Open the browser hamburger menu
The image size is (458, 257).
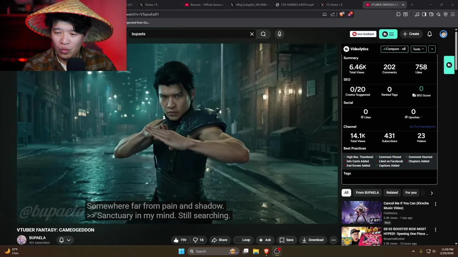coord(453,14)
